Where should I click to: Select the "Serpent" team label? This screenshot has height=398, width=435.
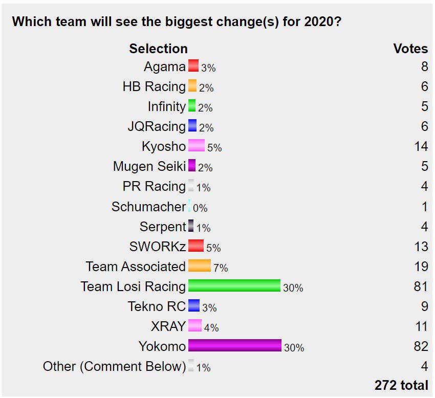click(162, 227)
